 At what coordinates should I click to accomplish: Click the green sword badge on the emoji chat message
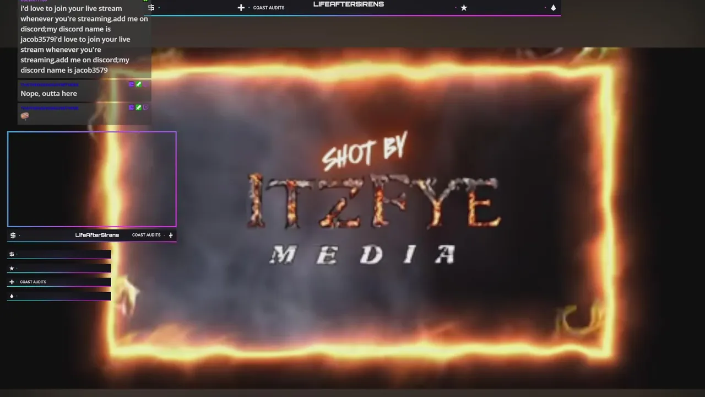click(x=138, y=108)
